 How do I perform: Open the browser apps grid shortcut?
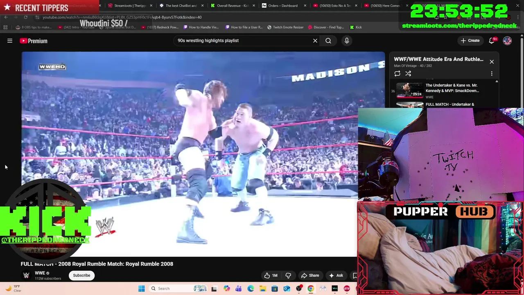tap(5, 27)
